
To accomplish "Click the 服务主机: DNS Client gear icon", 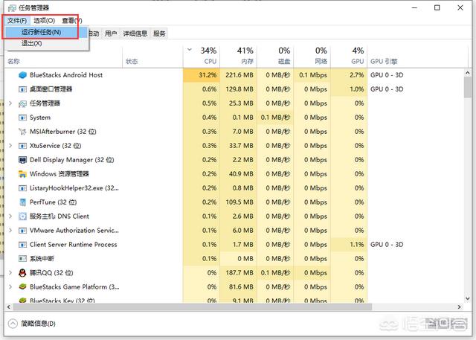I will [22, 216].
